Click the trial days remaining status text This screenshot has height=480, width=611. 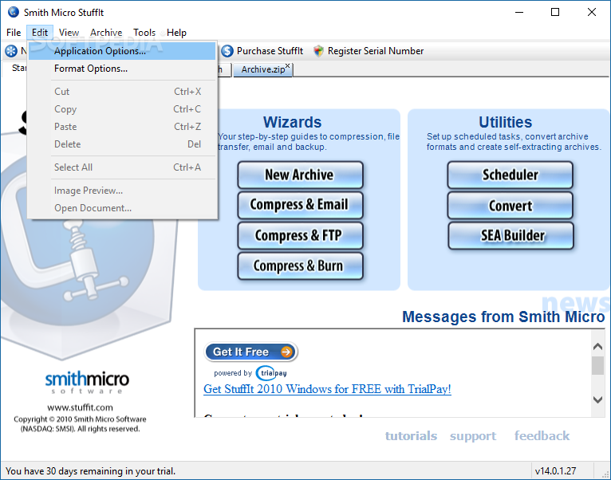(90, 471)
